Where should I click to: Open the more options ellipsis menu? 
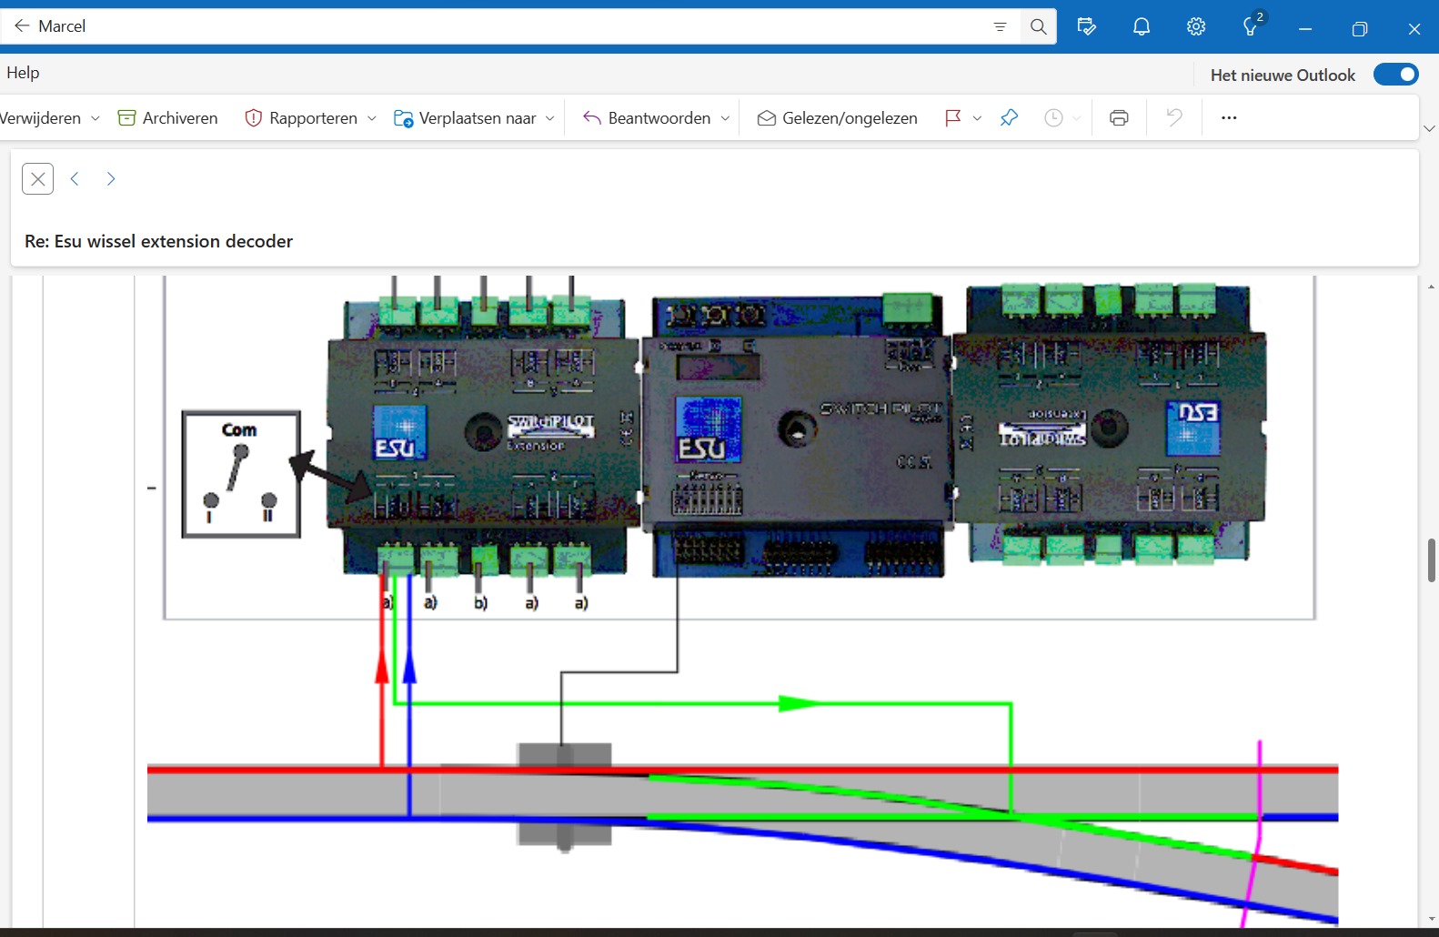[1229, 117]
